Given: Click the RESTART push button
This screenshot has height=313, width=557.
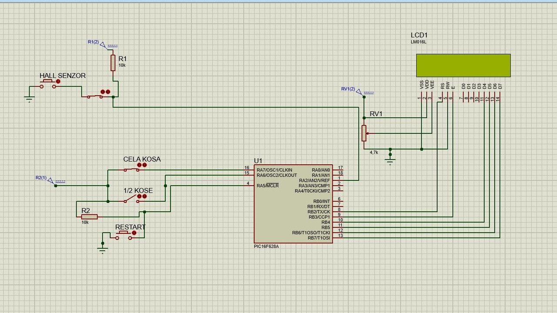Looking at the screenshot, I should (123, 235).
